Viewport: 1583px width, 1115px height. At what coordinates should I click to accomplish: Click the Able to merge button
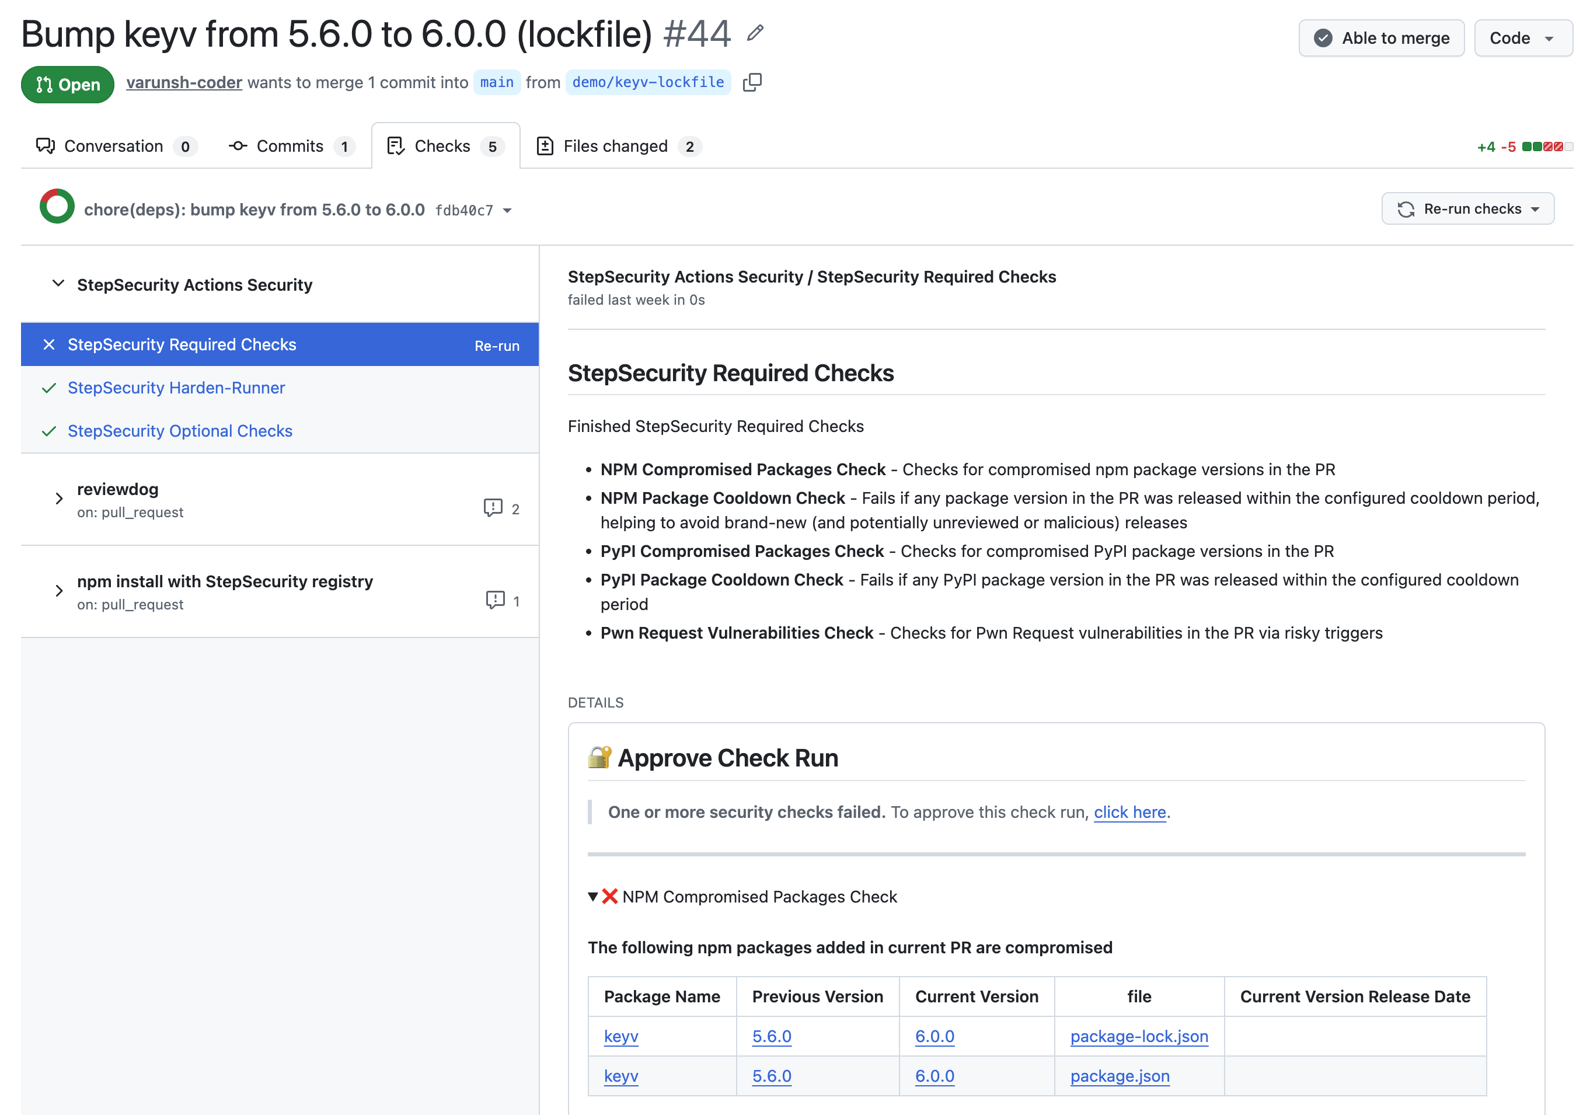pyautogui.click(x=1381, y=38)
